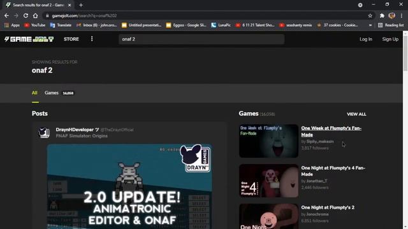The height and width of the screenshot is (229, 408).
Task: Click the Sign Up link
Action: click(390, 39)
